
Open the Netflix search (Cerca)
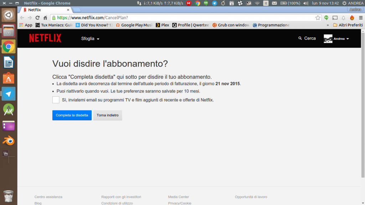click(307, 38)
